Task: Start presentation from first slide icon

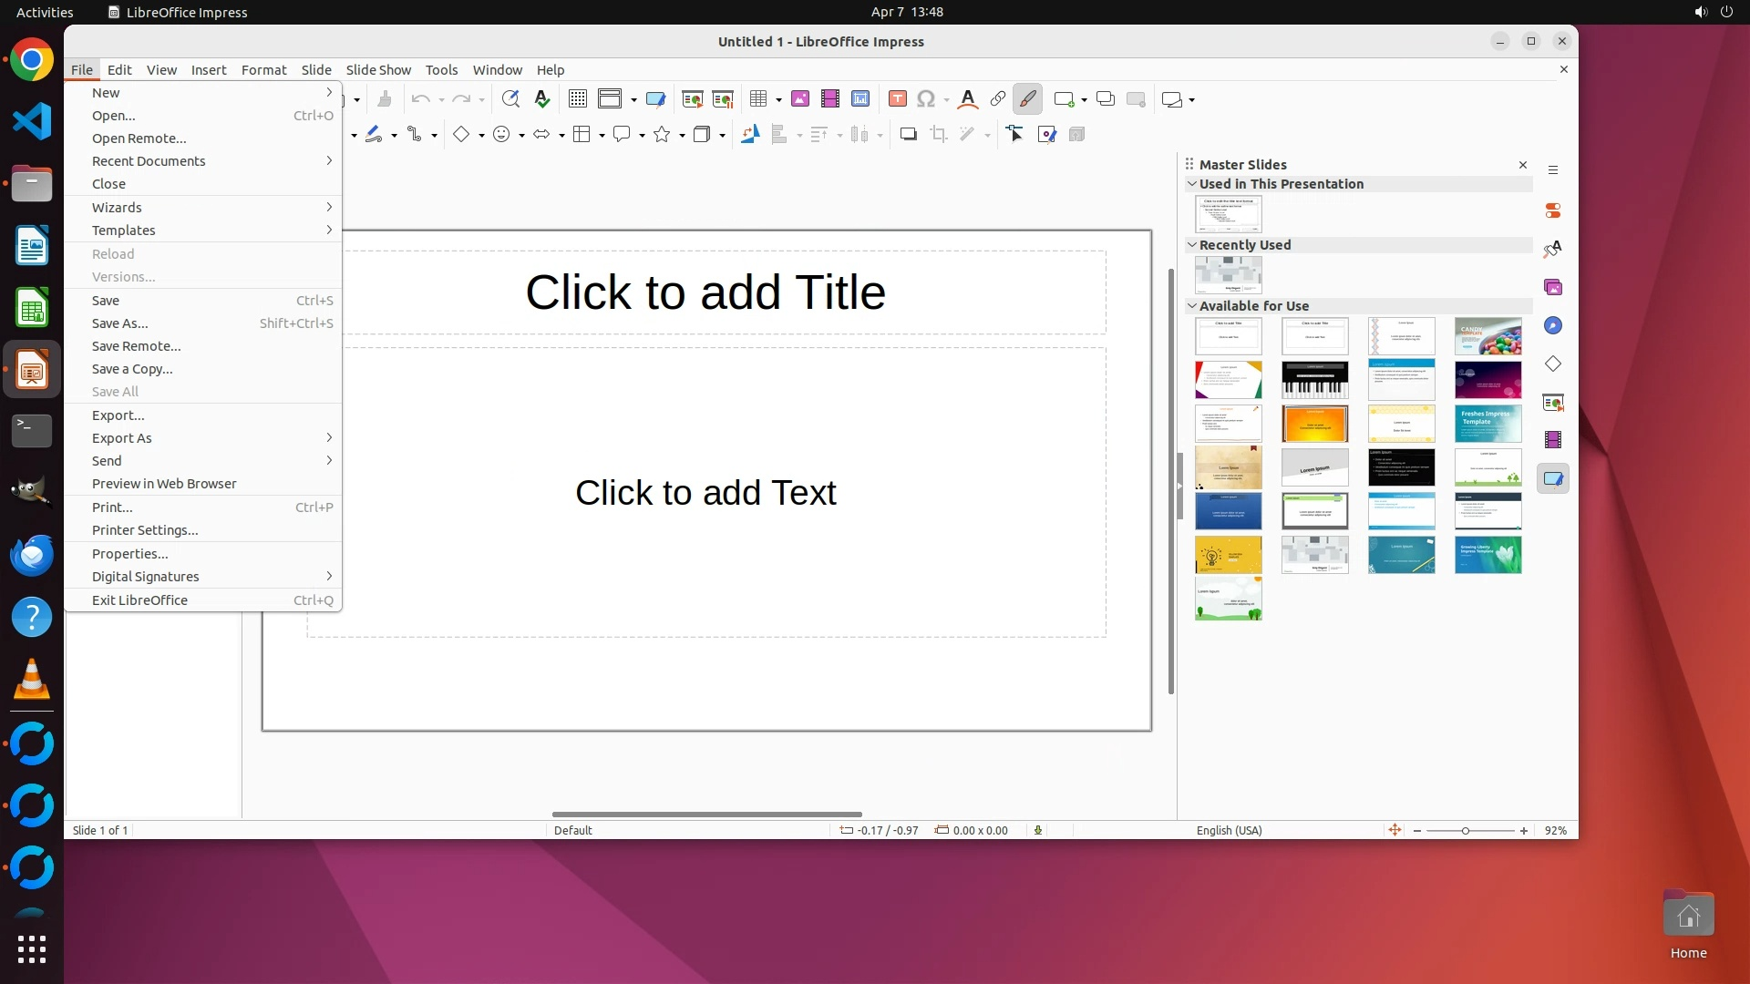Action: tap(692, 99)
